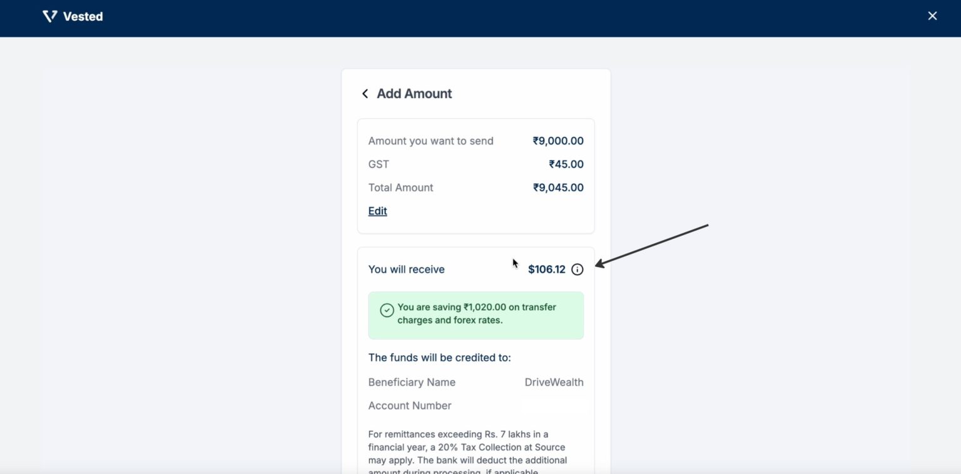Click the You will receive label
961x474 pixels.
tap(406, 270)
